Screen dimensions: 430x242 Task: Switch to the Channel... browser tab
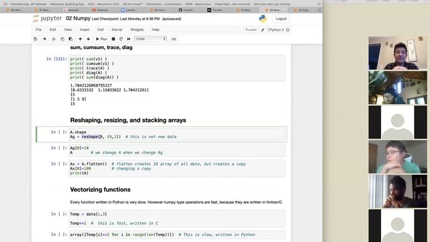click(x=101, y=10)
